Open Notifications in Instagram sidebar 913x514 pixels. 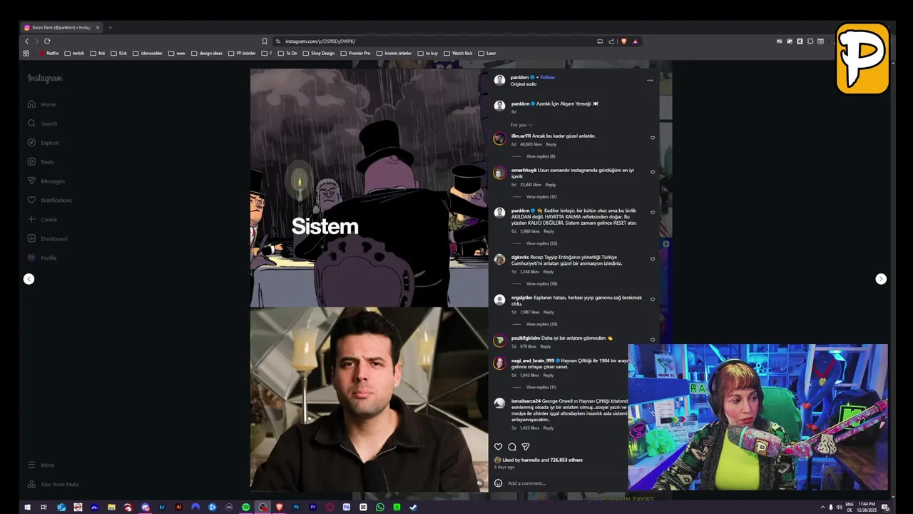tap(49, 200)
